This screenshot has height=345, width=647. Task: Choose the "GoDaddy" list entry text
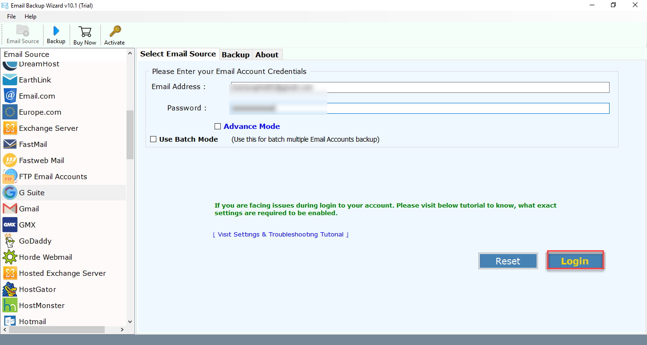(x=35, y=241)
